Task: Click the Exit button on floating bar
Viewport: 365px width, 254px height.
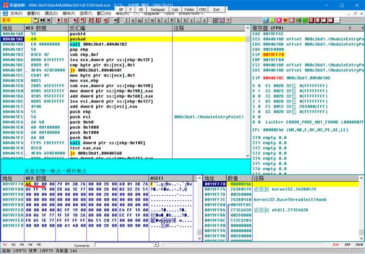Action: click(x=216, y=9)
